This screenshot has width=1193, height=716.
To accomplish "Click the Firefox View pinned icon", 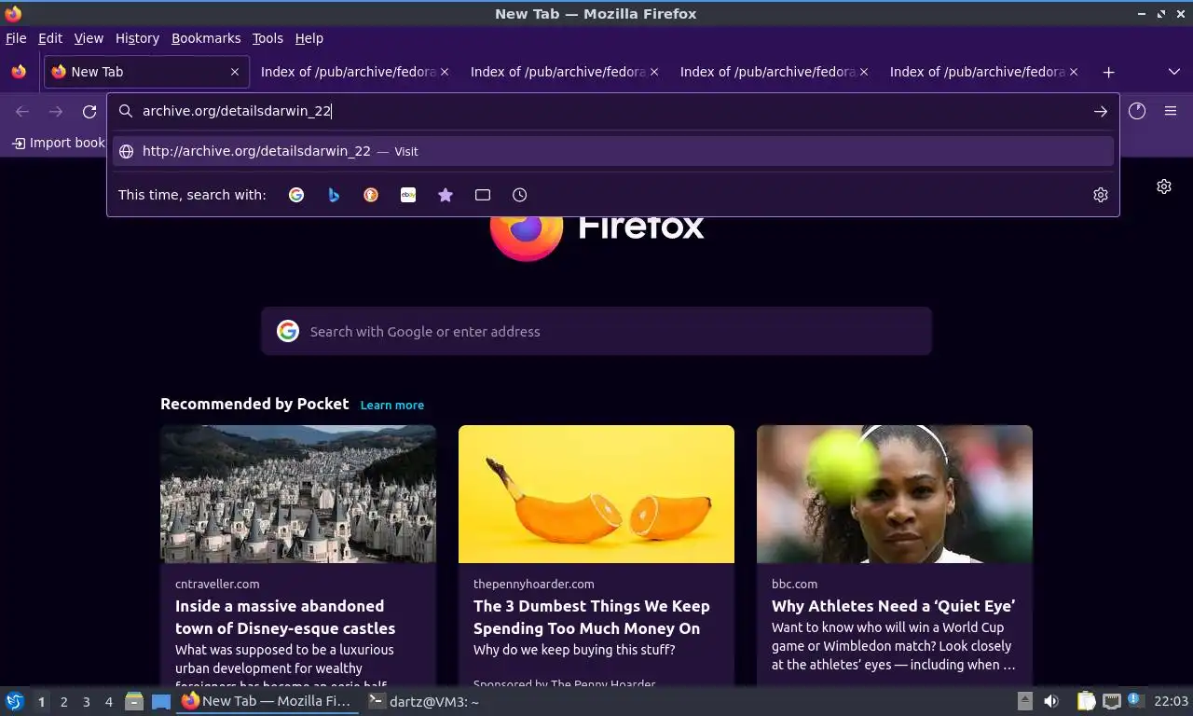I will coord(19,72).
